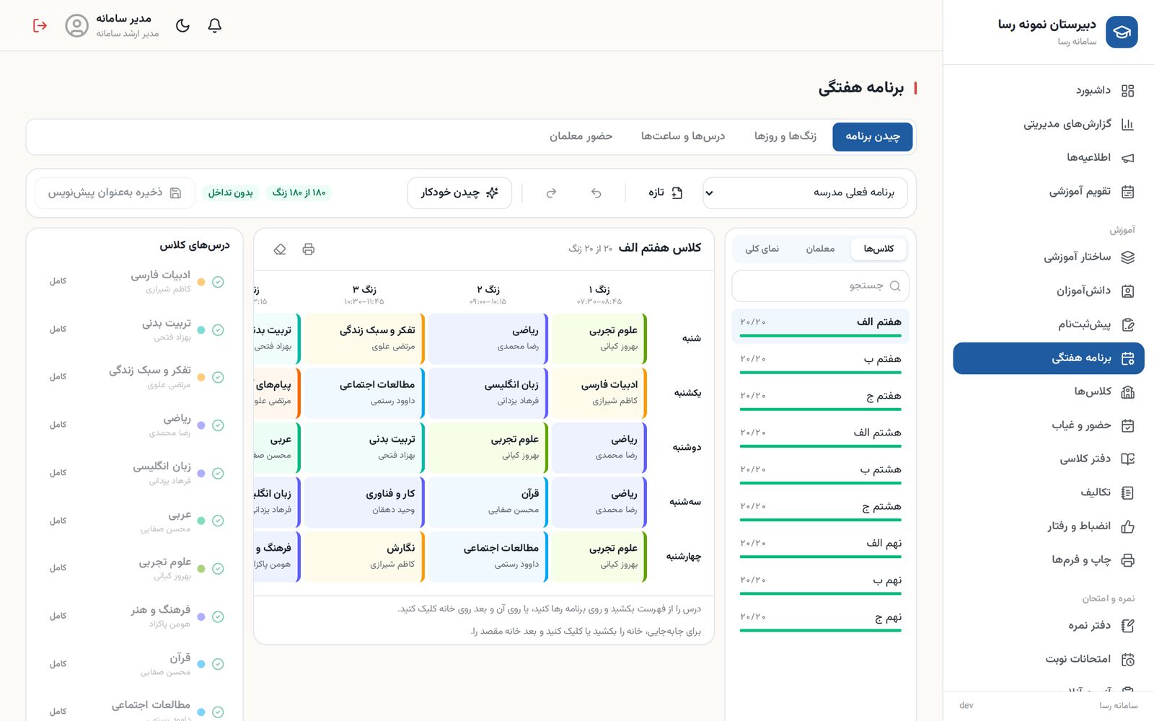Viewport: 1154px width, 721px height.
Task: Open notifications bell icon
Action: 214,25
